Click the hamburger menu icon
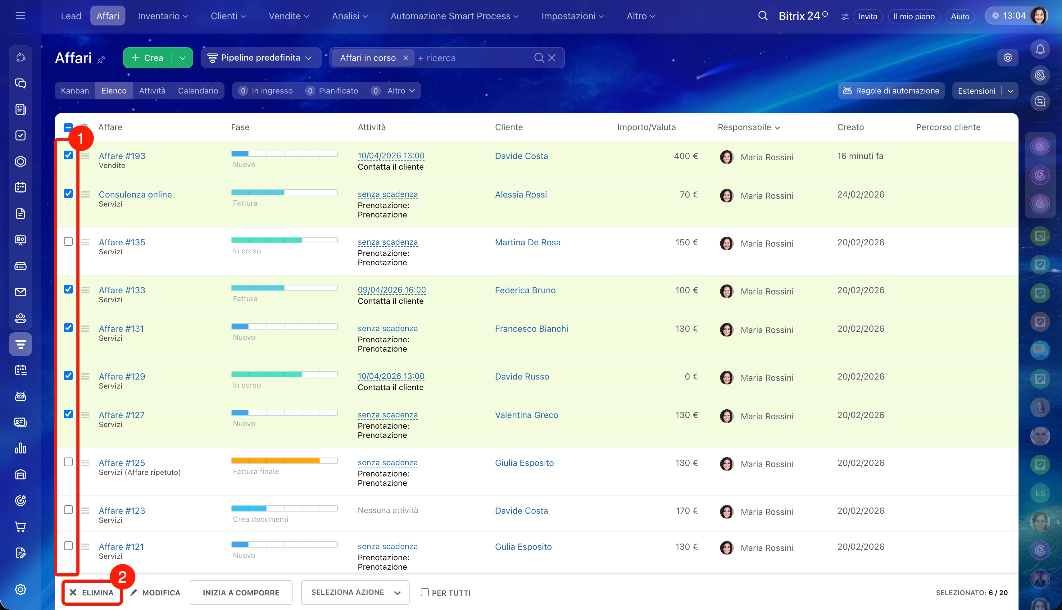 click(x=20, y=16)
